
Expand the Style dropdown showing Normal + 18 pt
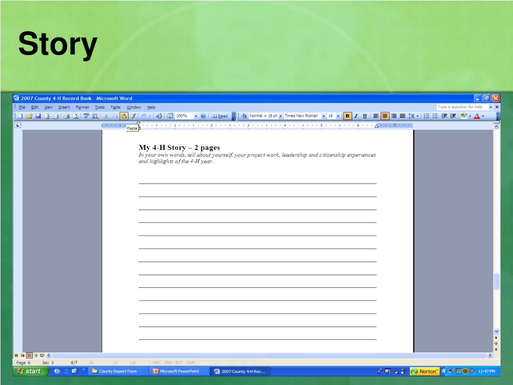coord(281,116)
